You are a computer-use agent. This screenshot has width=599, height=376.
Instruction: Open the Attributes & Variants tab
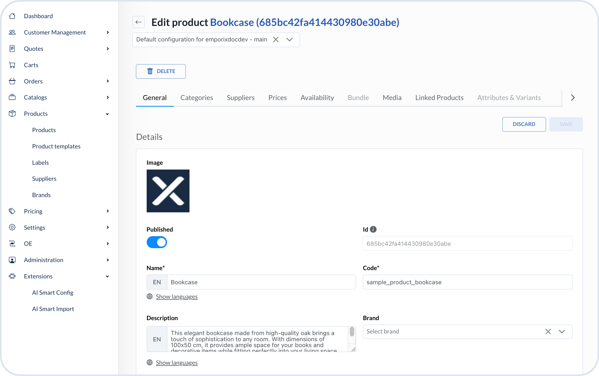509,97
